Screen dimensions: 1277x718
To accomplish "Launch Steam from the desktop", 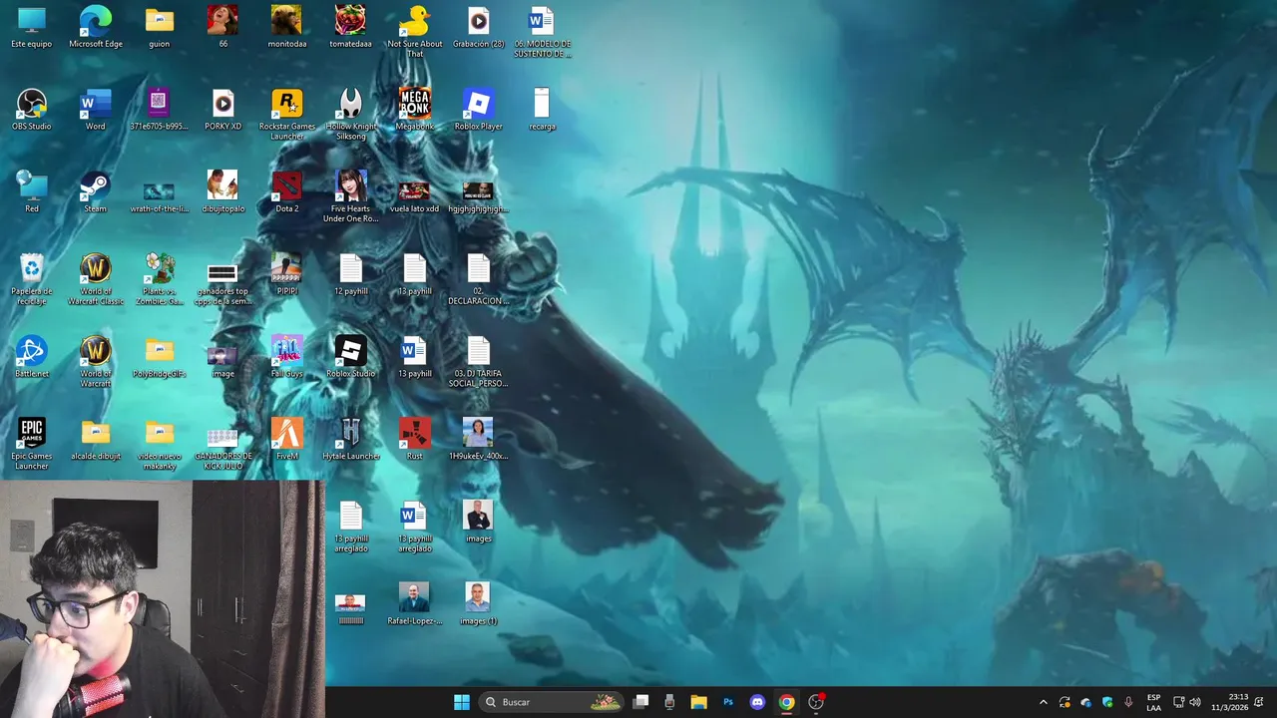I will [x=96, y=191].
